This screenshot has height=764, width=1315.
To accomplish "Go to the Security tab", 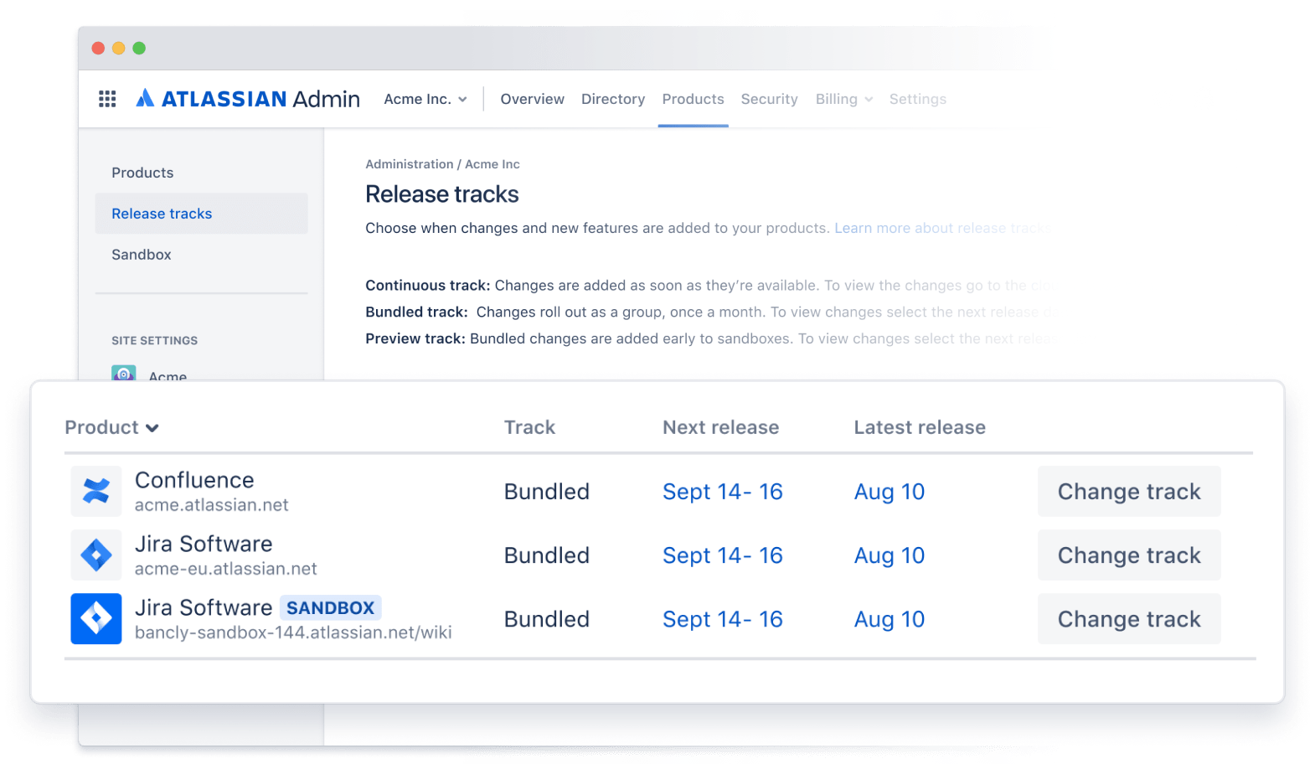I will pyautogui.click(x=769, y=99).
